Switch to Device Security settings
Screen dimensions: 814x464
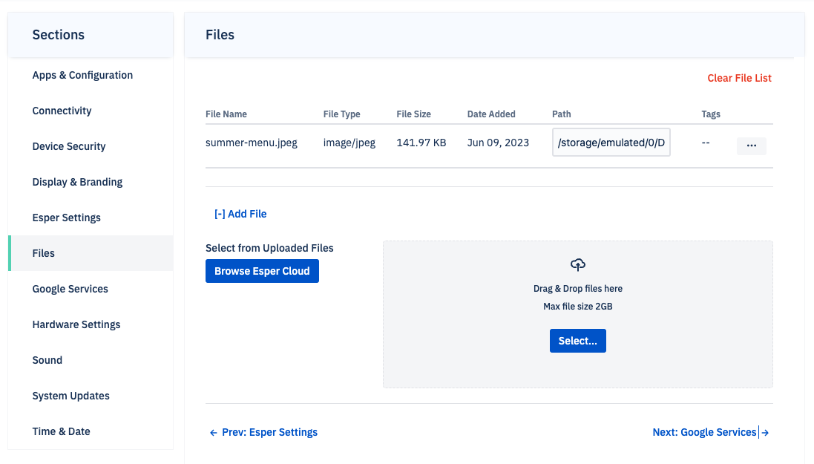pyautogui.click(x=68, y=146)
